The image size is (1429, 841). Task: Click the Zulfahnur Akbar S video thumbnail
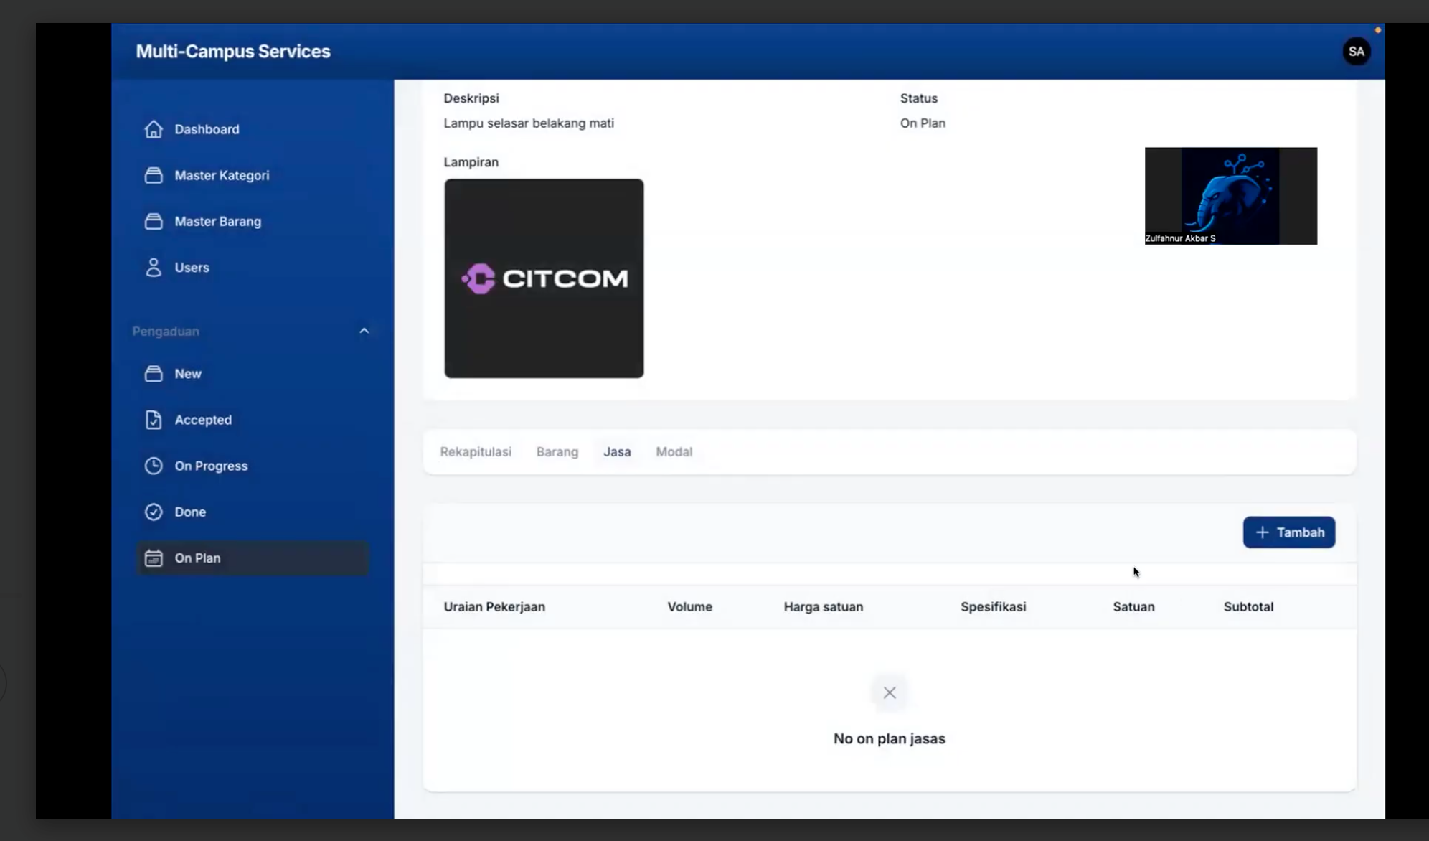coord(1230,196)
